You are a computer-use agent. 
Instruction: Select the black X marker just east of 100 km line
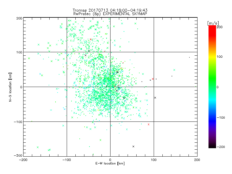pyautogui.click(x=155, y=98)
